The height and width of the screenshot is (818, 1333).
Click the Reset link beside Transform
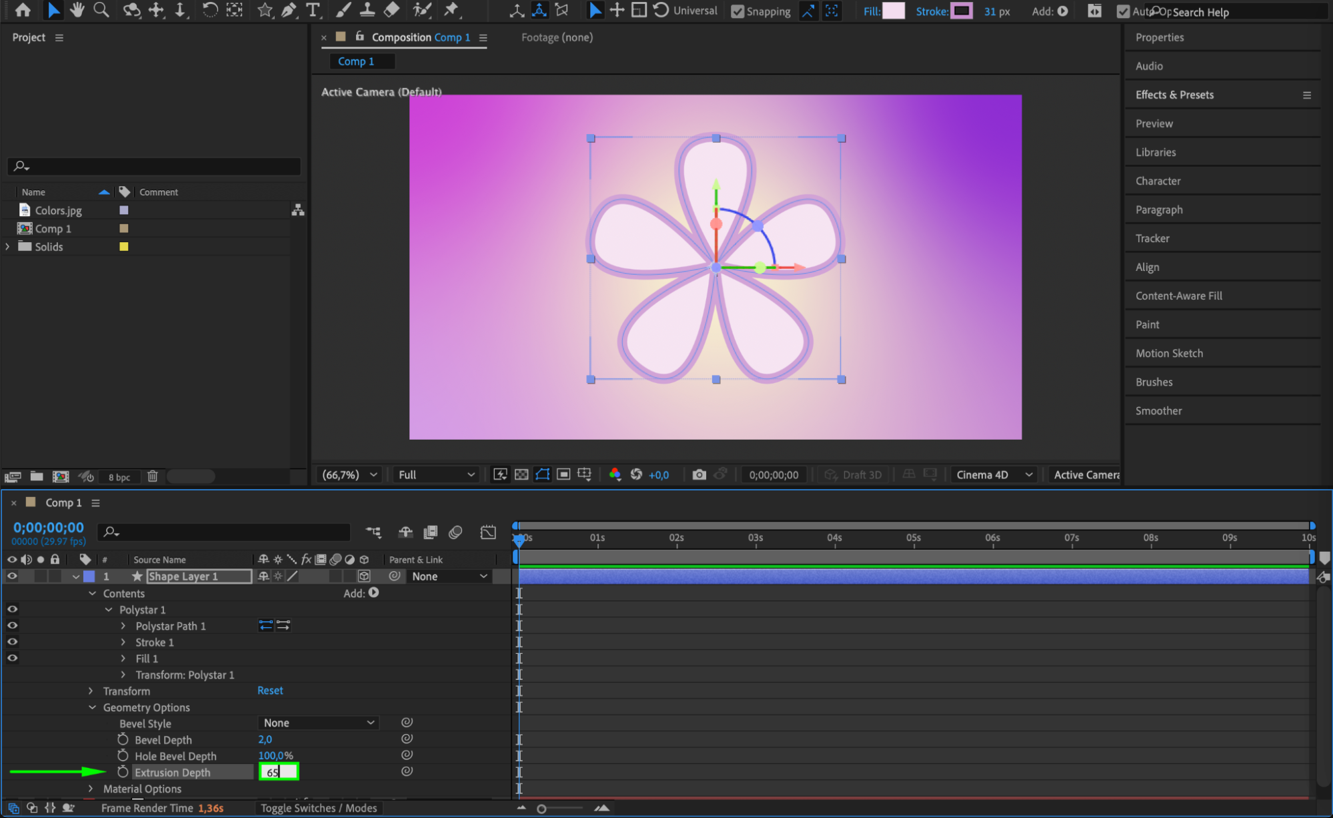pos(270,691)
